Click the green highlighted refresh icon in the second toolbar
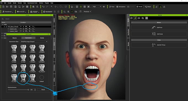 click(x=72, y=12)
